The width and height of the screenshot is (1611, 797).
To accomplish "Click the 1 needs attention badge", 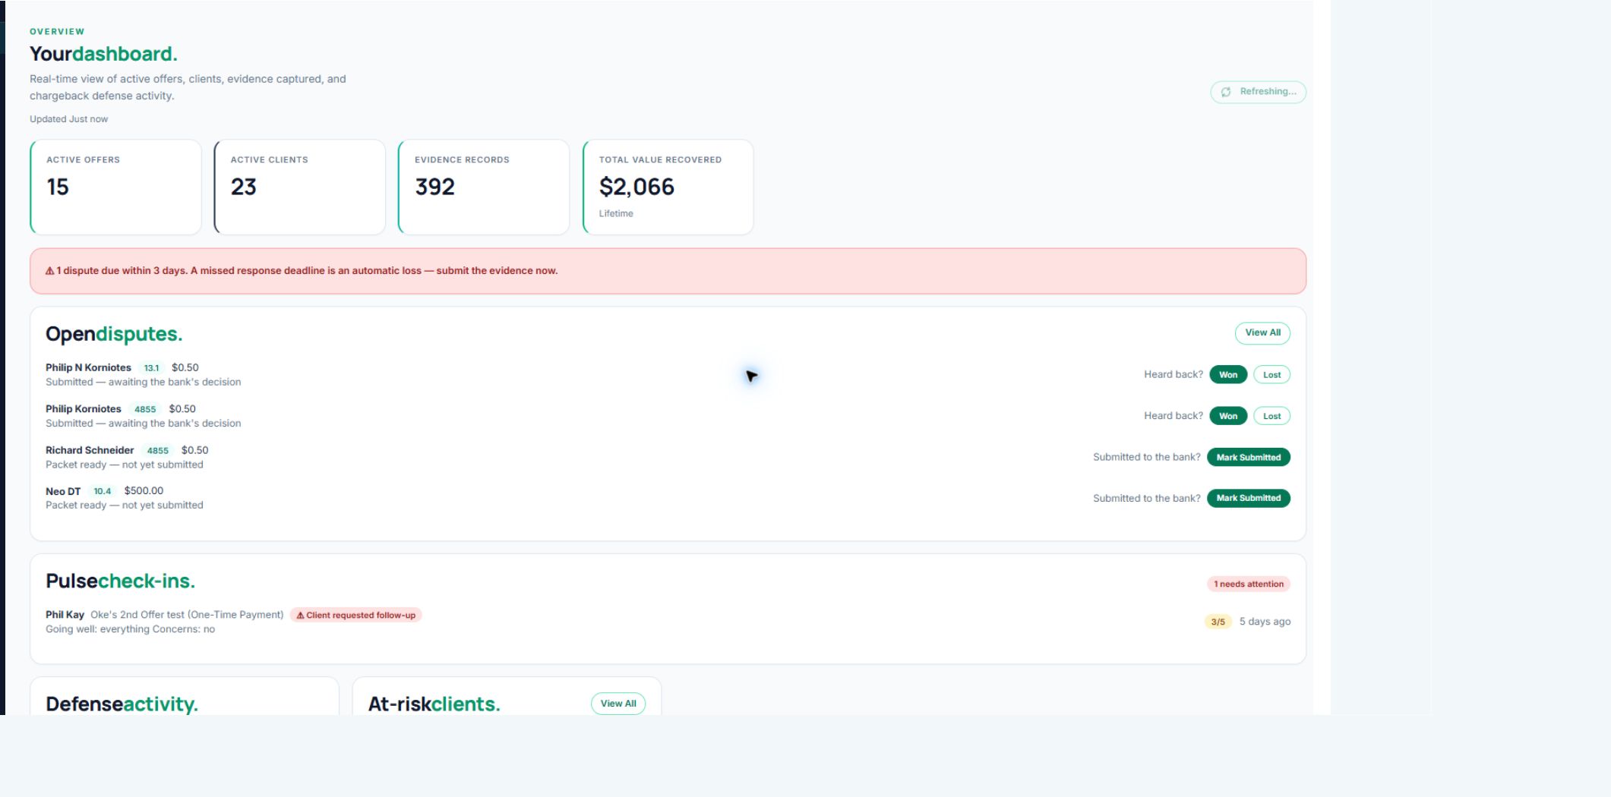I will coord(1248,584).
